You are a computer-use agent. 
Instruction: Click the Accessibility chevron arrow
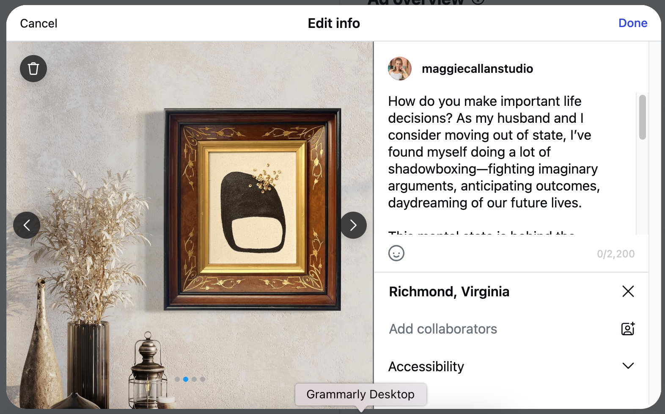628,366
